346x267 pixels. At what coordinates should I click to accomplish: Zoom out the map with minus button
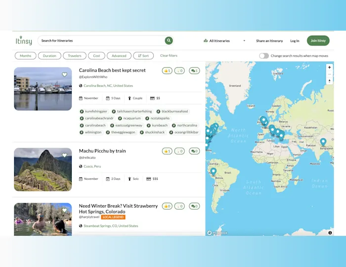tap(330, 74)
